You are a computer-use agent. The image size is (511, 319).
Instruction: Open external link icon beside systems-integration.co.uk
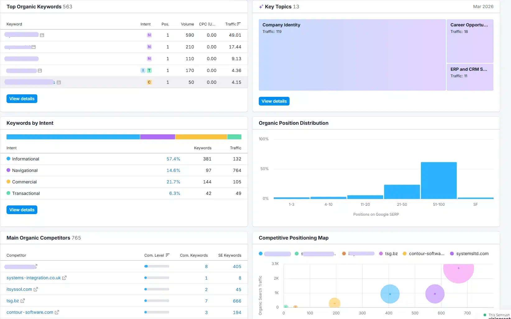64,278
